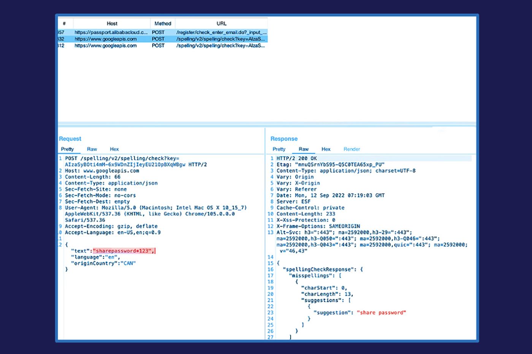
Task: Sort table by Method column header
Action: point(163,24)
